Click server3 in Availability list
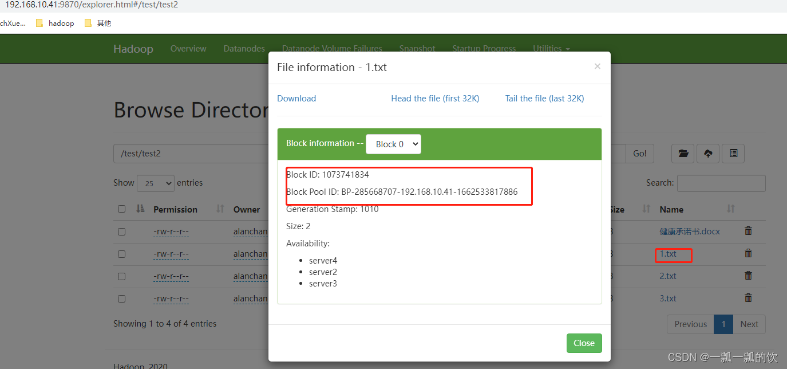The width and height of the screenshot is (787, 369). click(x=323, y=284)
